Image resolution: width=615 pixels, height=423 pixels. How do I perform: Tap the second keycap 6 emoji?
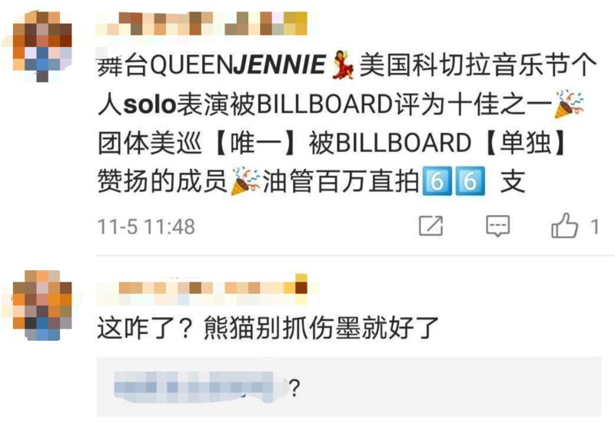470,181
